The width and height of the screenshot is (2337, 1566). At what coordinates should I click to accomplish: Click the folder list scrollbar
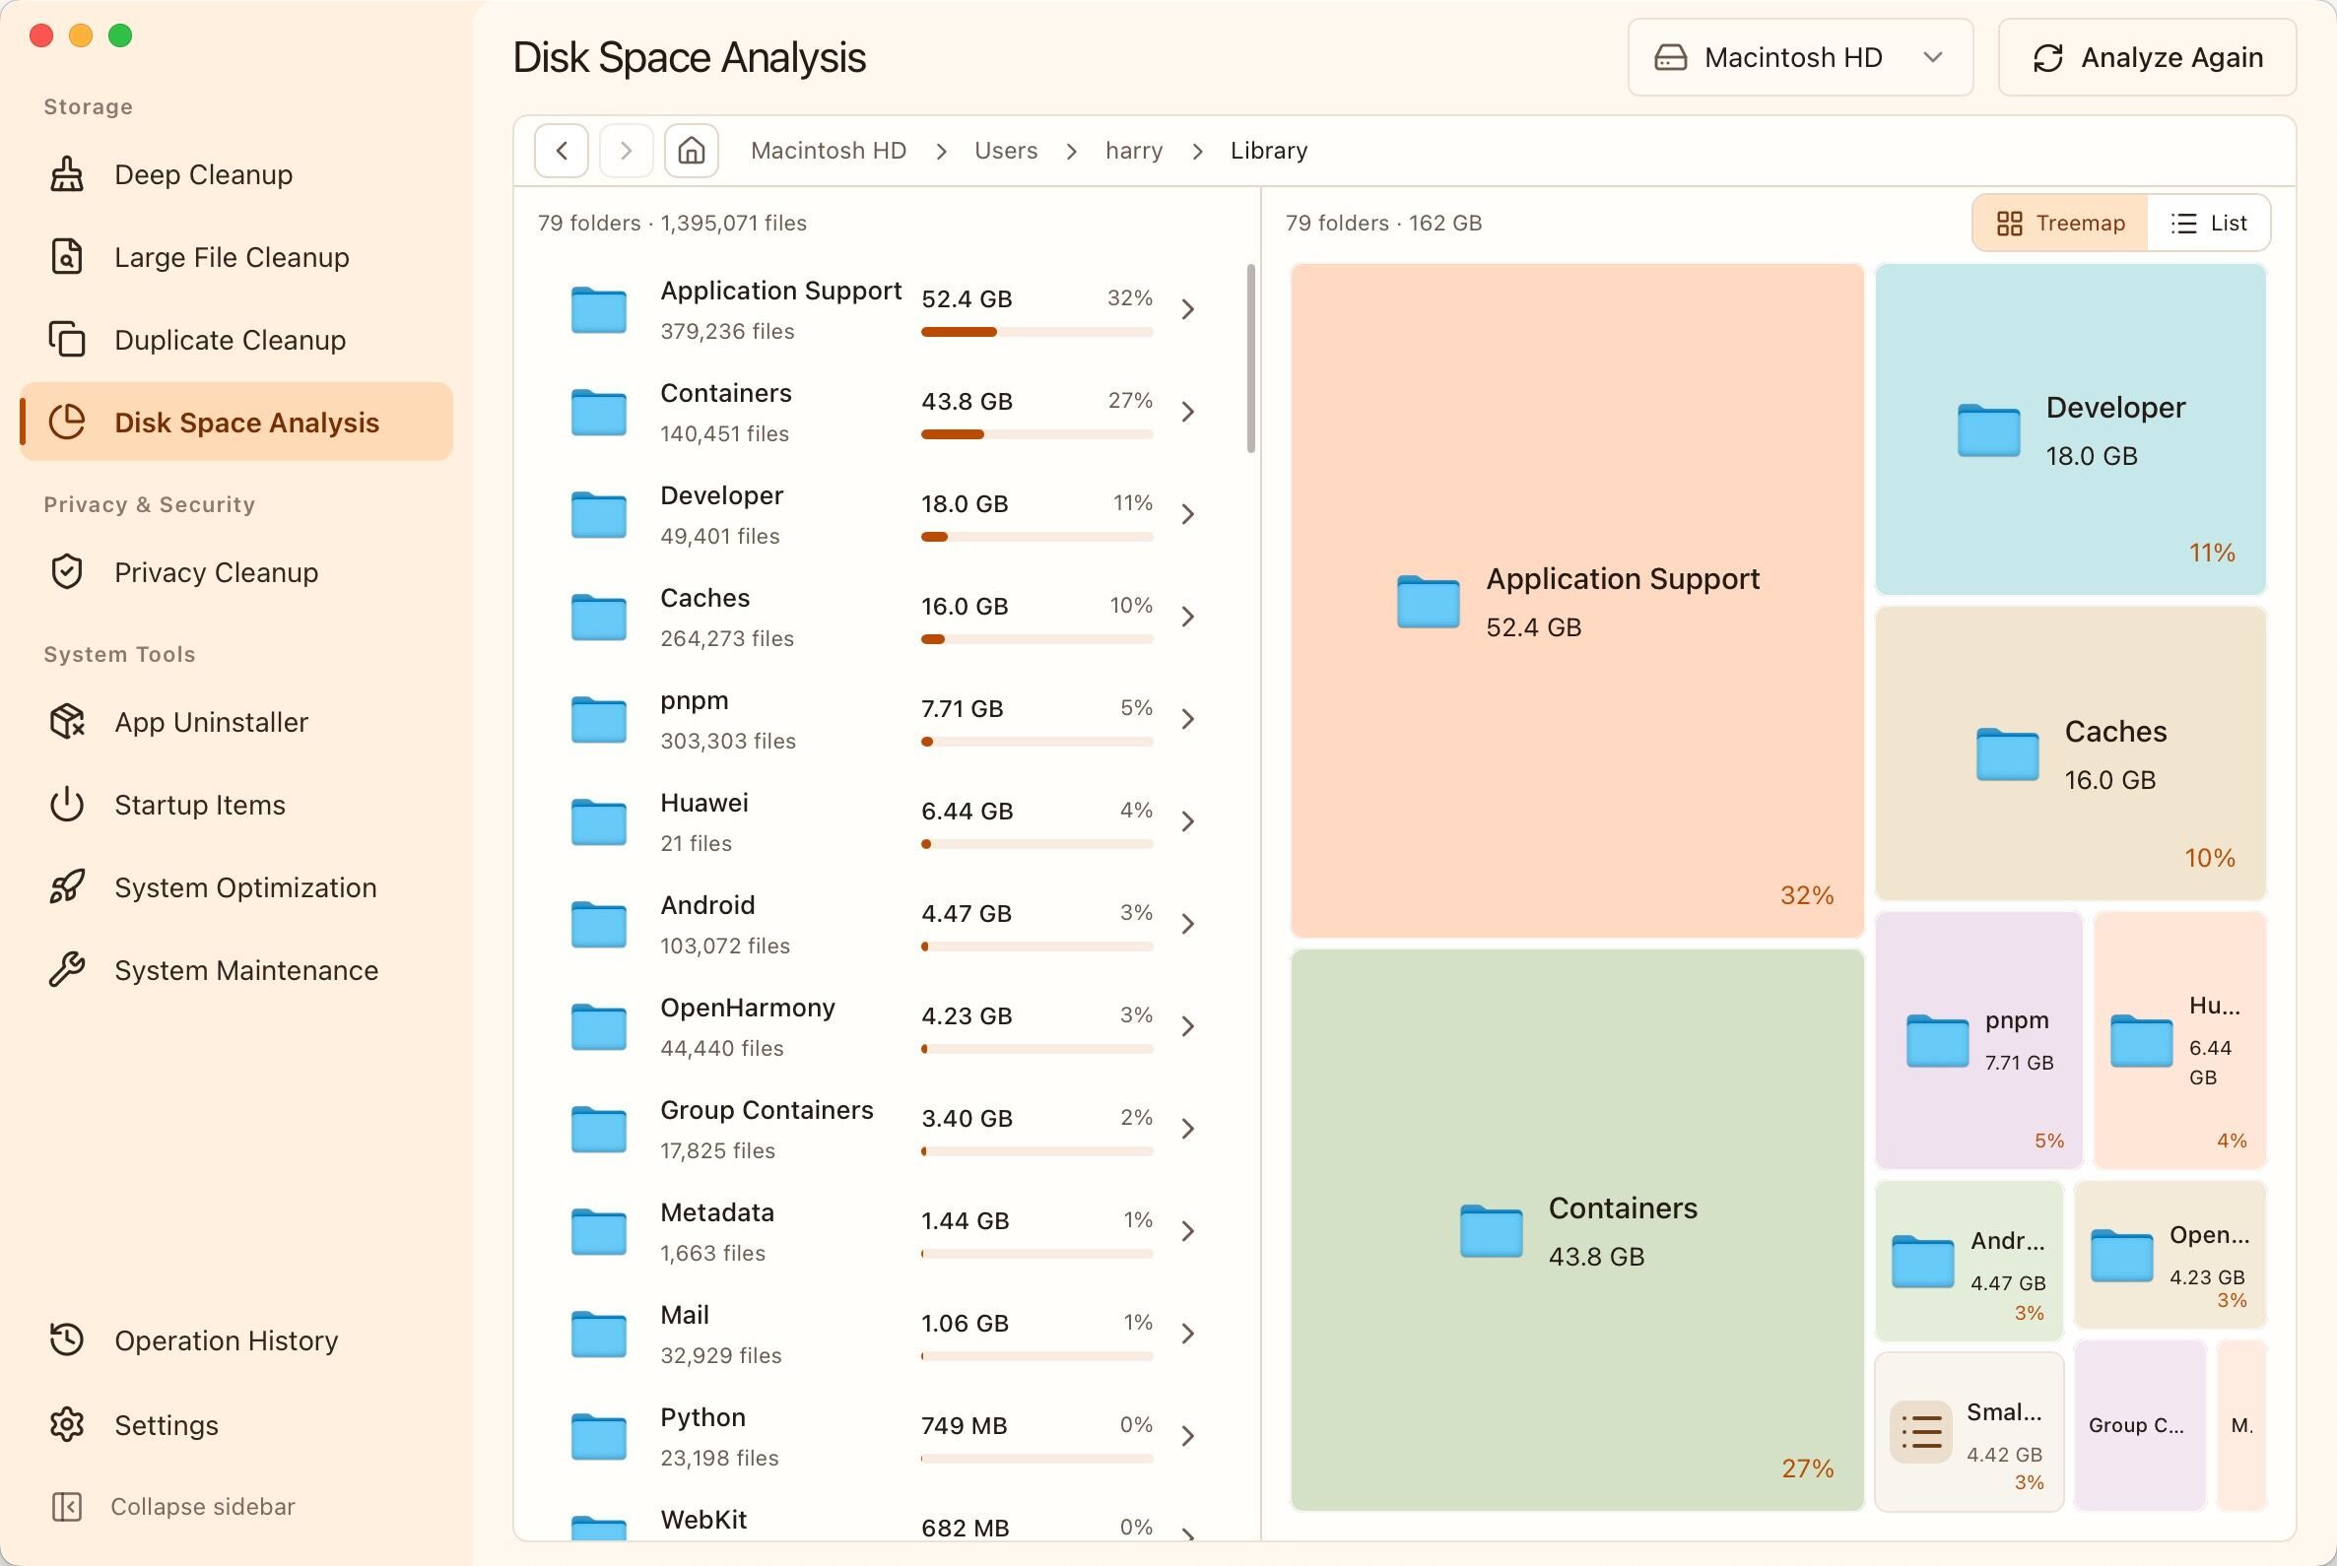[x=1251, y=358]
